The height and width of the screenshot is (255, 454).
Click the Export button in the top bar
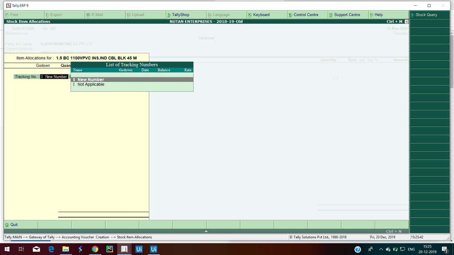coord(65,15)
